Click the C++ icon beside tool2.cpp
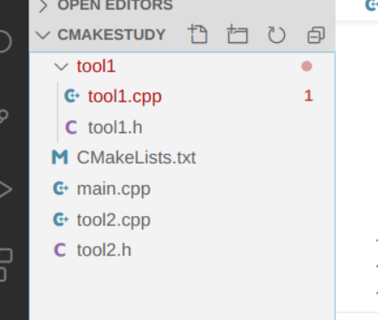Screen dimensions: 378x320 coord(61,220)
